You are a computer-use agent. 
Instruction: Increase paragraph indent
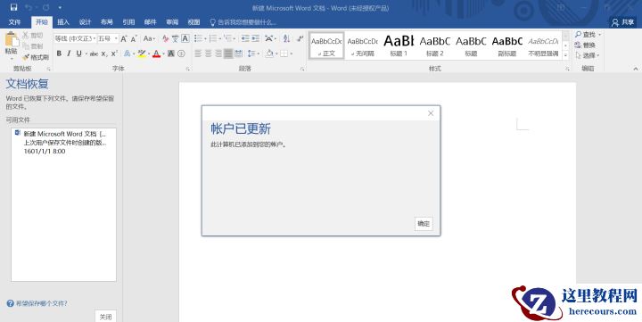point(256,38)
